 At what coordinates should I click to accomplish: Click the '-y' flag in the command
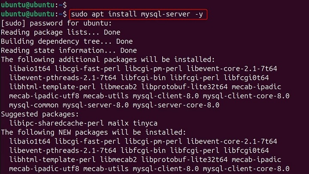point(201,15)
